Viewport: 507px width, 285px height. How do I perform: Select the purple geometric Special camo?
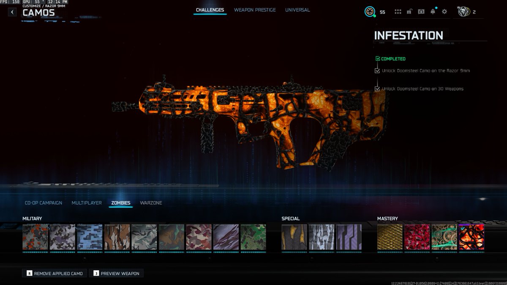click(349, 237)
